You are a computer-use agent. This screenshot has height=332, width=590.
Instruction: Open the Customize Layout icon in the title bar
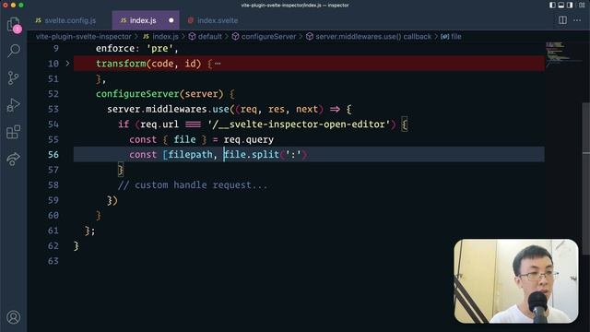click(582, 6)
